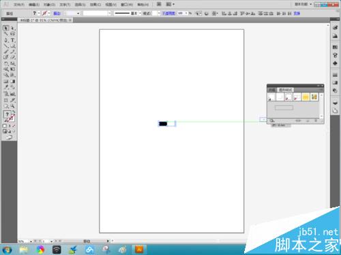This screenshot has height=255, width=341.
Task: Select the Eyedropper tool
Action: click(x=6, y=87)
